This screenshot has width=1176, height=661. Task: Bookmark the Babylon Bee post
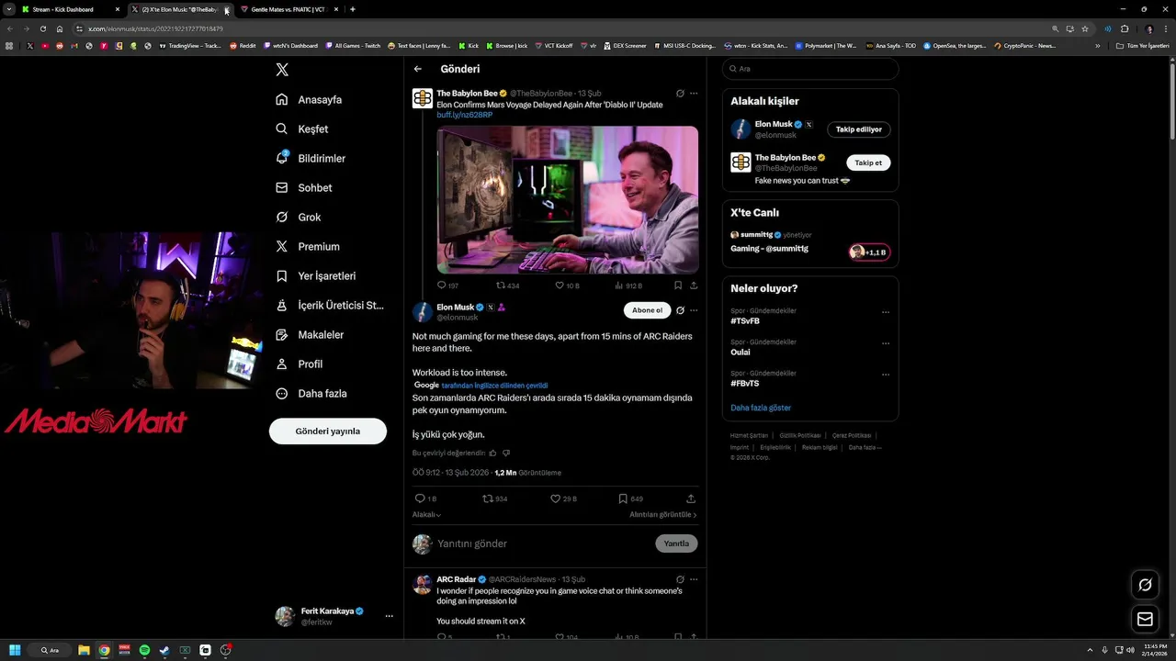click(678, 286)
